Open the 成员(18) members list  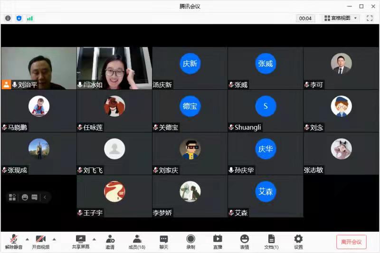point(137,242)
